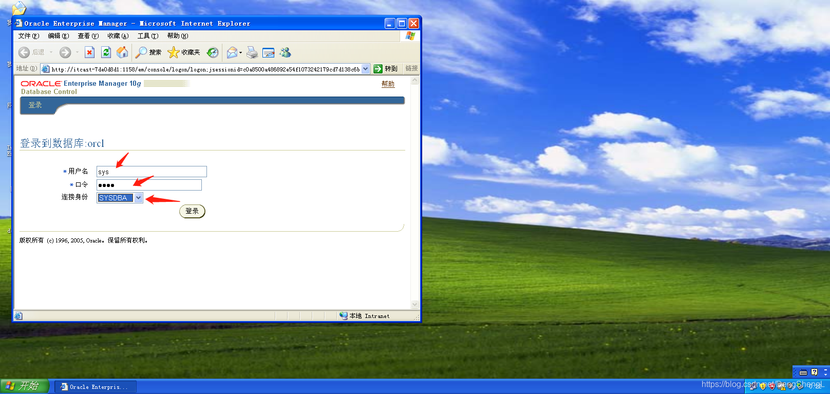Click the page scrollbar up arrow
The image size is (830, 394).
(x=415, y=80)
